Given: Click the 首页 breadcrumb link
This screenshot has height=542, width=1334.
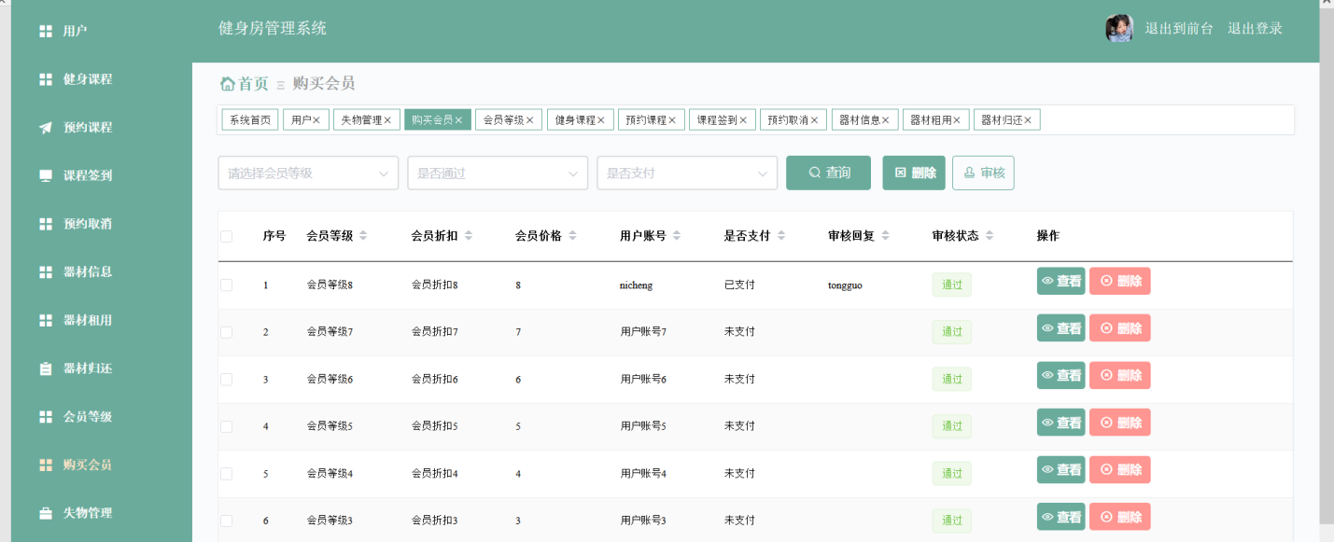Looking at the screenshot, I should click(253, 84).
